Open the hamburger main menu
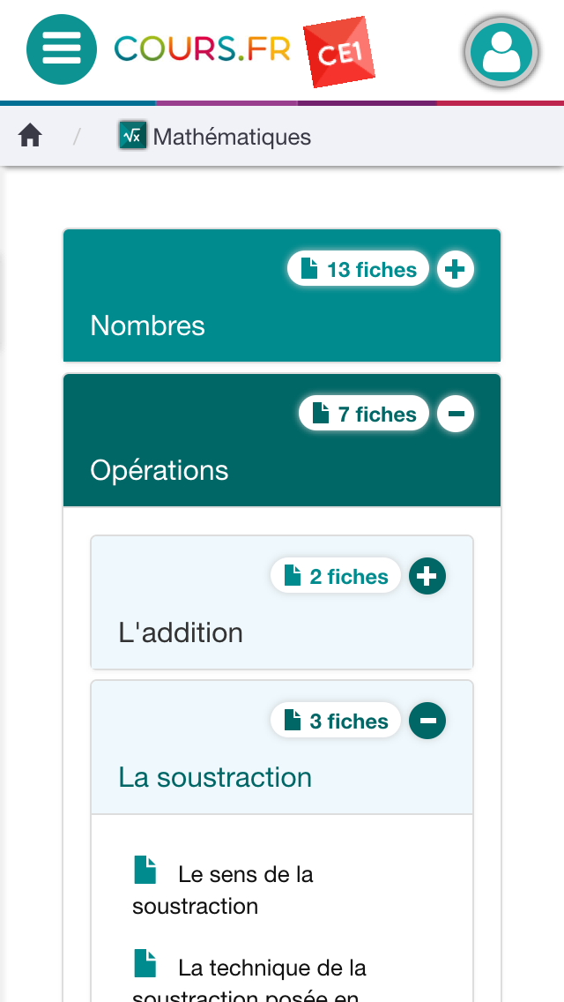The image size is (564, 1002). point(61,48)
